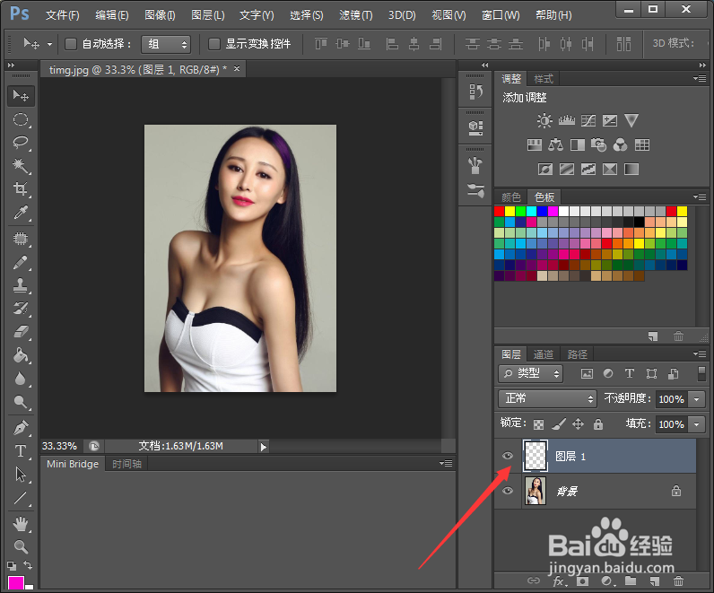The image size is (714, 593).
Task: Hide 图层 1 with eye icon
Action: [508, 456]
